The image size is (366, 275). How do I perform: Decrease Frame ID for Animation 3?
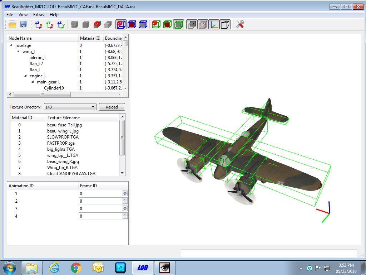point(125,210)
